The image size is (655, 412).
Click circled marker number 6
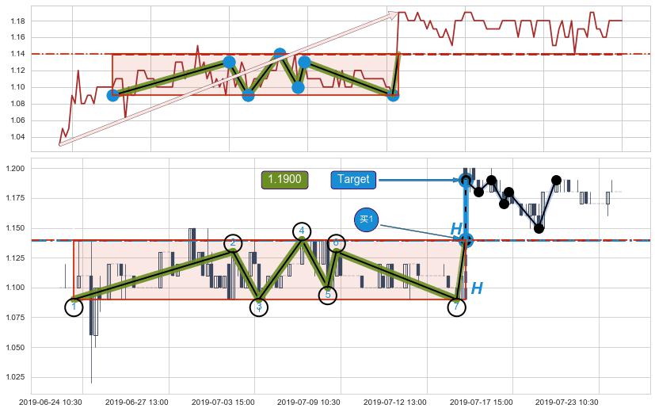336,242
